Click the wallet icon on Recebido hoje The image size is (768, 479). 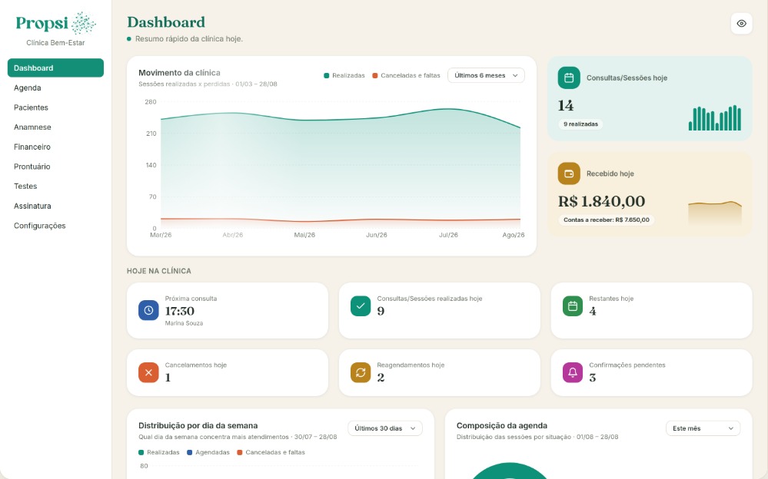tap(569, 173)
